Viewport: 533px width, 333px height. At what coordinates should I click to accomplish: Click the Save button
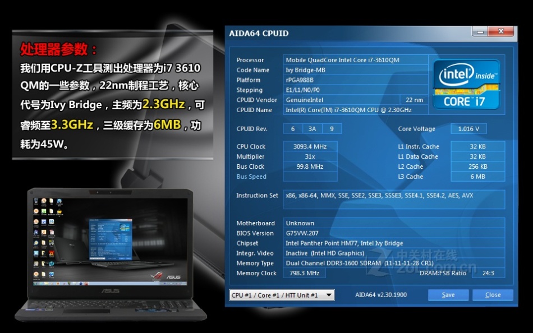(448, 295)
